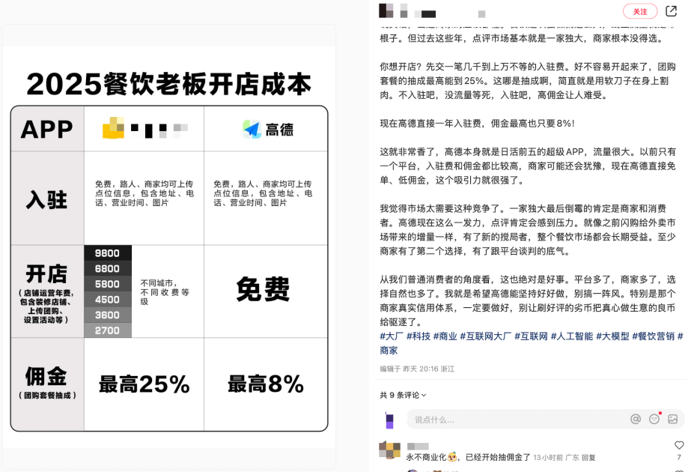Click the image icon in the comment bar
Viewport: 688px width, 472px height.
(672, 420)
